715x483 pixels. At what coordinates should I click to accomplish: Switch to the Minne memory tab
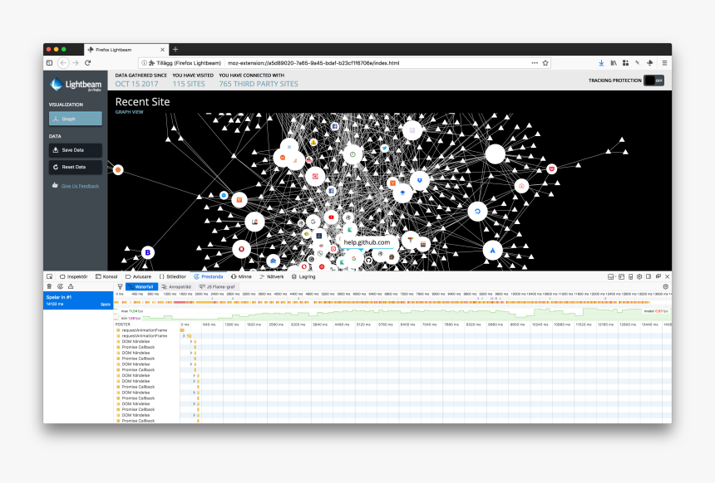(x=241, y=276)
